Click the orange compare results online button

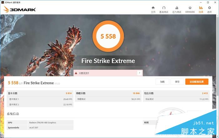coord(197,82)
